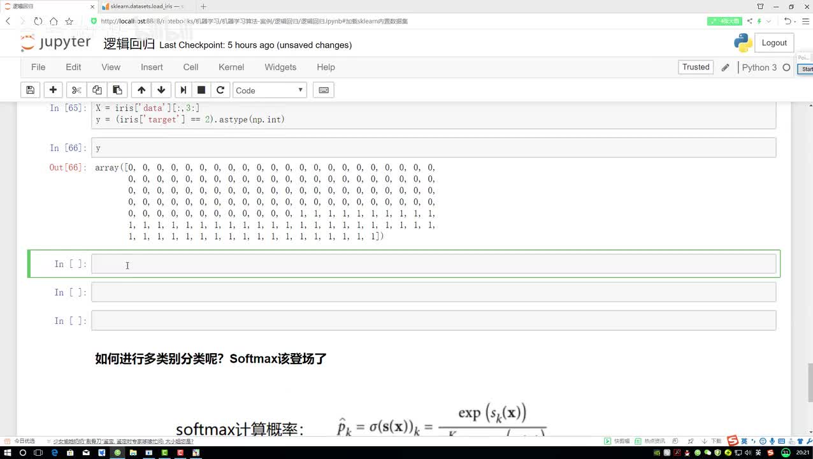Open the Widgets menu

pos(280,67)
